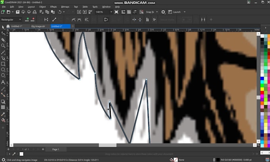Click the Launch button
This screenshot has height=162, width=270.
(x=175, y=12)
